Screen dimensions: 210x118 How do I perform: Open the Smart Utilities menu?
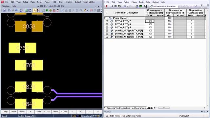pyautogui.click(x=89, y=2)
